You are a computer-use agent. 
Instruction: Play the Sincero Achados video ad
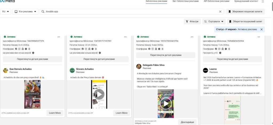click(99, 94)
